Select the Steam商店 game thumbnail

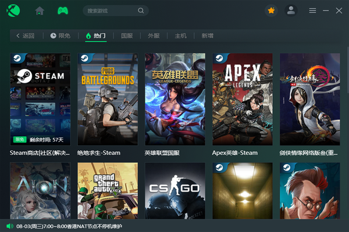pyautogui.click(x=40, y=99)
